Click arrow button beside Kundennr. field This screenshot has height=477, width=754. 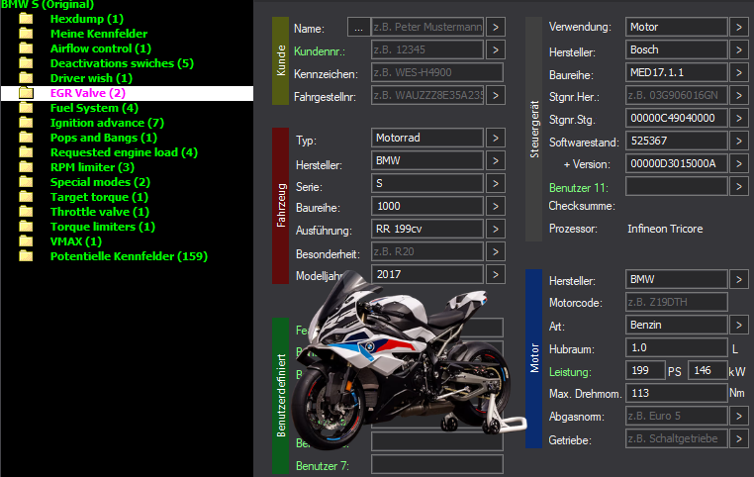point(496,50)
